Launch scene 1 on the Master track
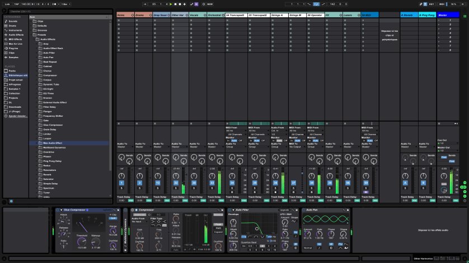This screenshot has width=469, height=263. (439, 20)
